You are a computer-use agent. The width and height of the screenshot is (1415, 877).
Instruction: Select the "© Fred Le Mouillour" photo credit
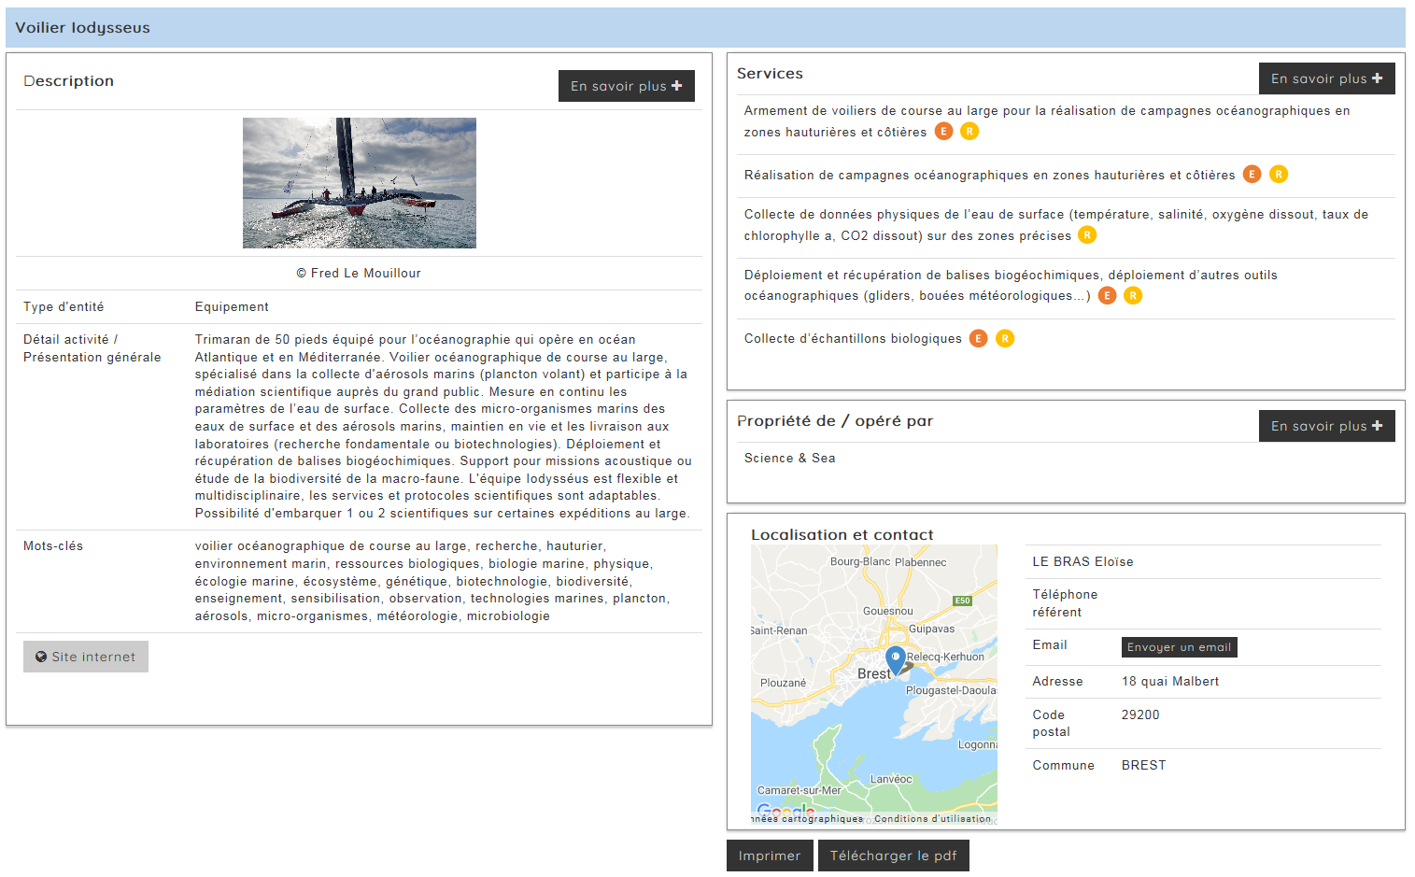[359, 274]
